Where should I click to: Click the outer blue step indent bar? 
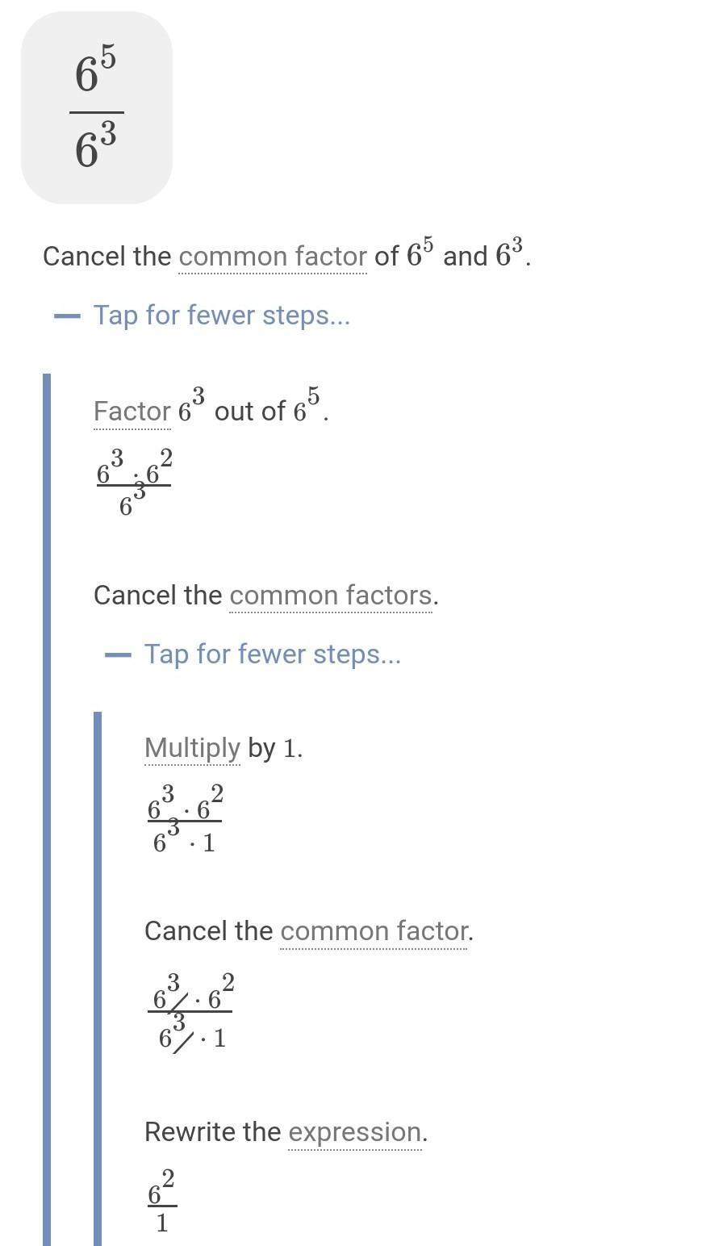click(x=47, y=809)
